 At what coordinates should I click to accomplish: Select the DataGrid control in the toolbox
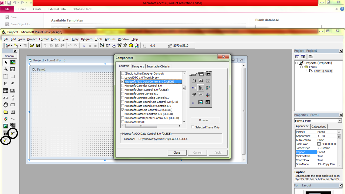pos(6,140)
